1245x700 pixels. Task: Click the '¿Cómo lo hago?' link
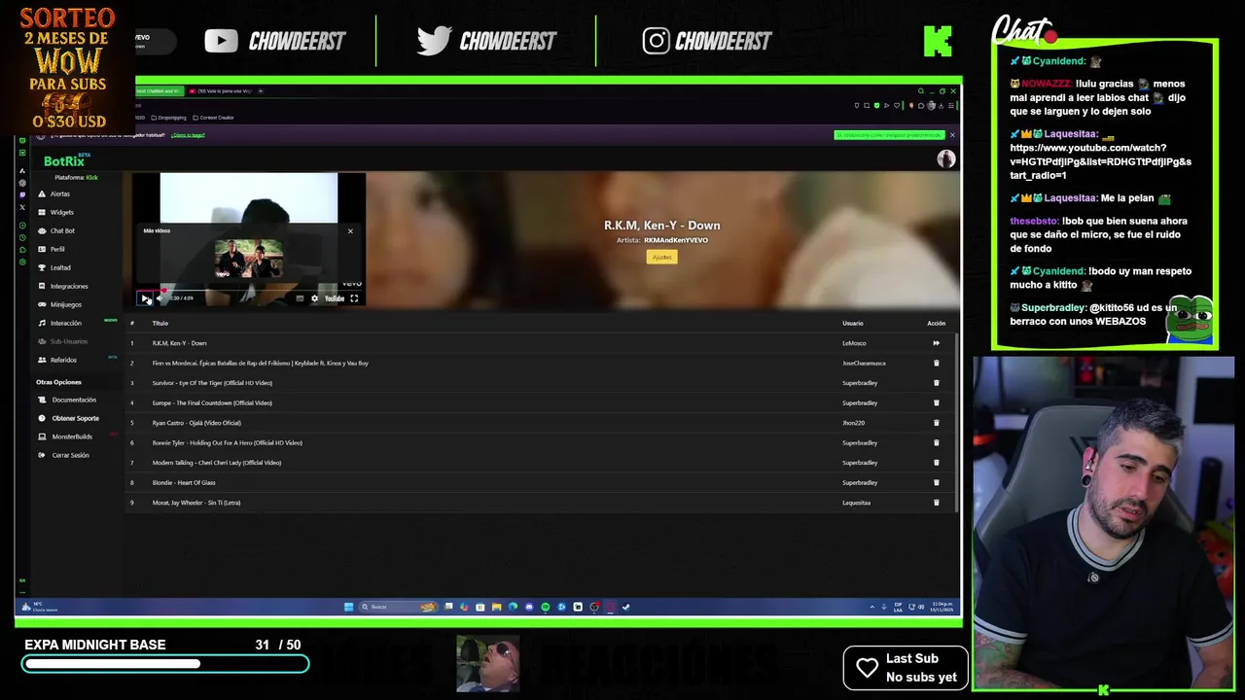point(188,135)
